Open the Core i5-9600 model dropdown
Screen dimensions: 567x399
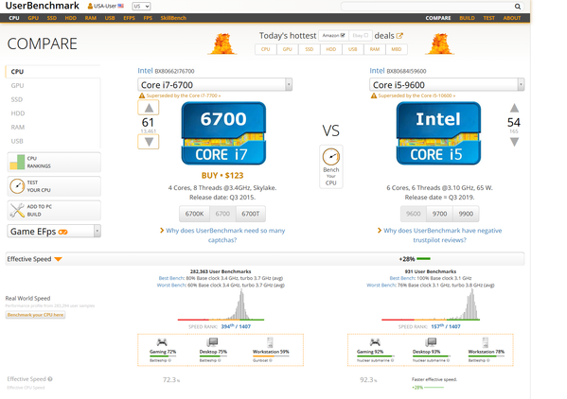click(447, 85)
